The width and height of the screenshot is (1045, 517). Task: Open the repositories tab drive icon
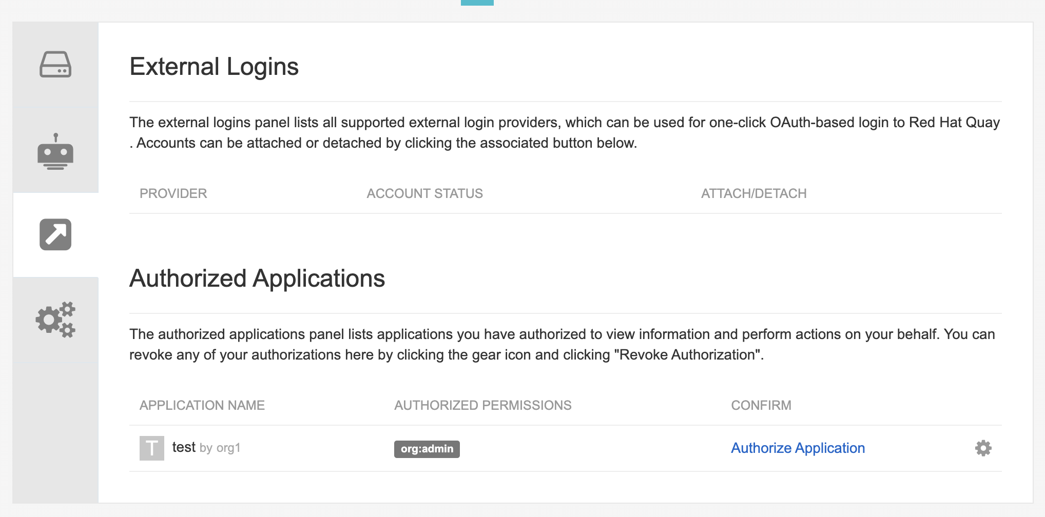(x=55, y=65)
